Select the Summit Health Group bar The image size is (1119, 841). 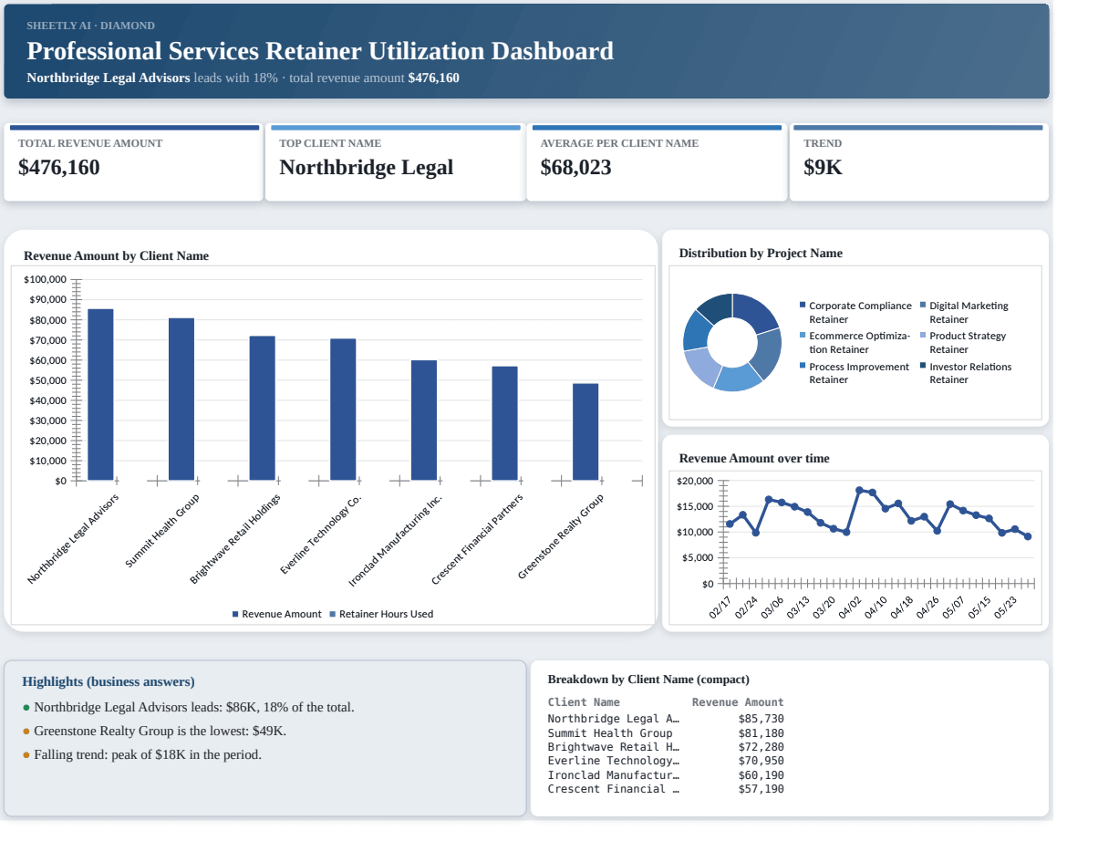[x=181, y=399]
